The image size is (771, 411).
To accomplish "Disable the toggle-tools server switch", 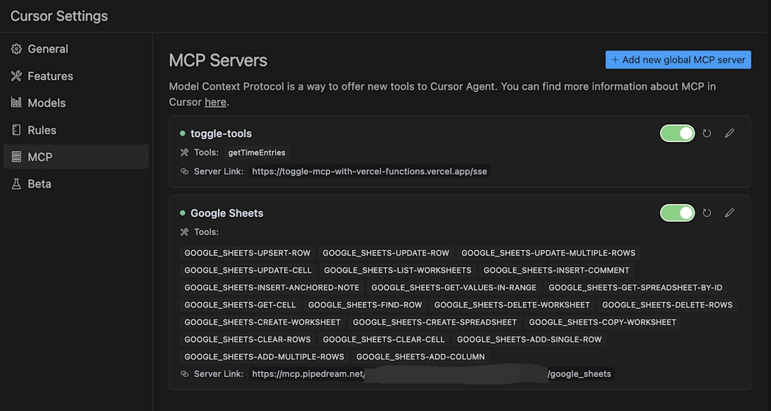I will click(677, 134).
